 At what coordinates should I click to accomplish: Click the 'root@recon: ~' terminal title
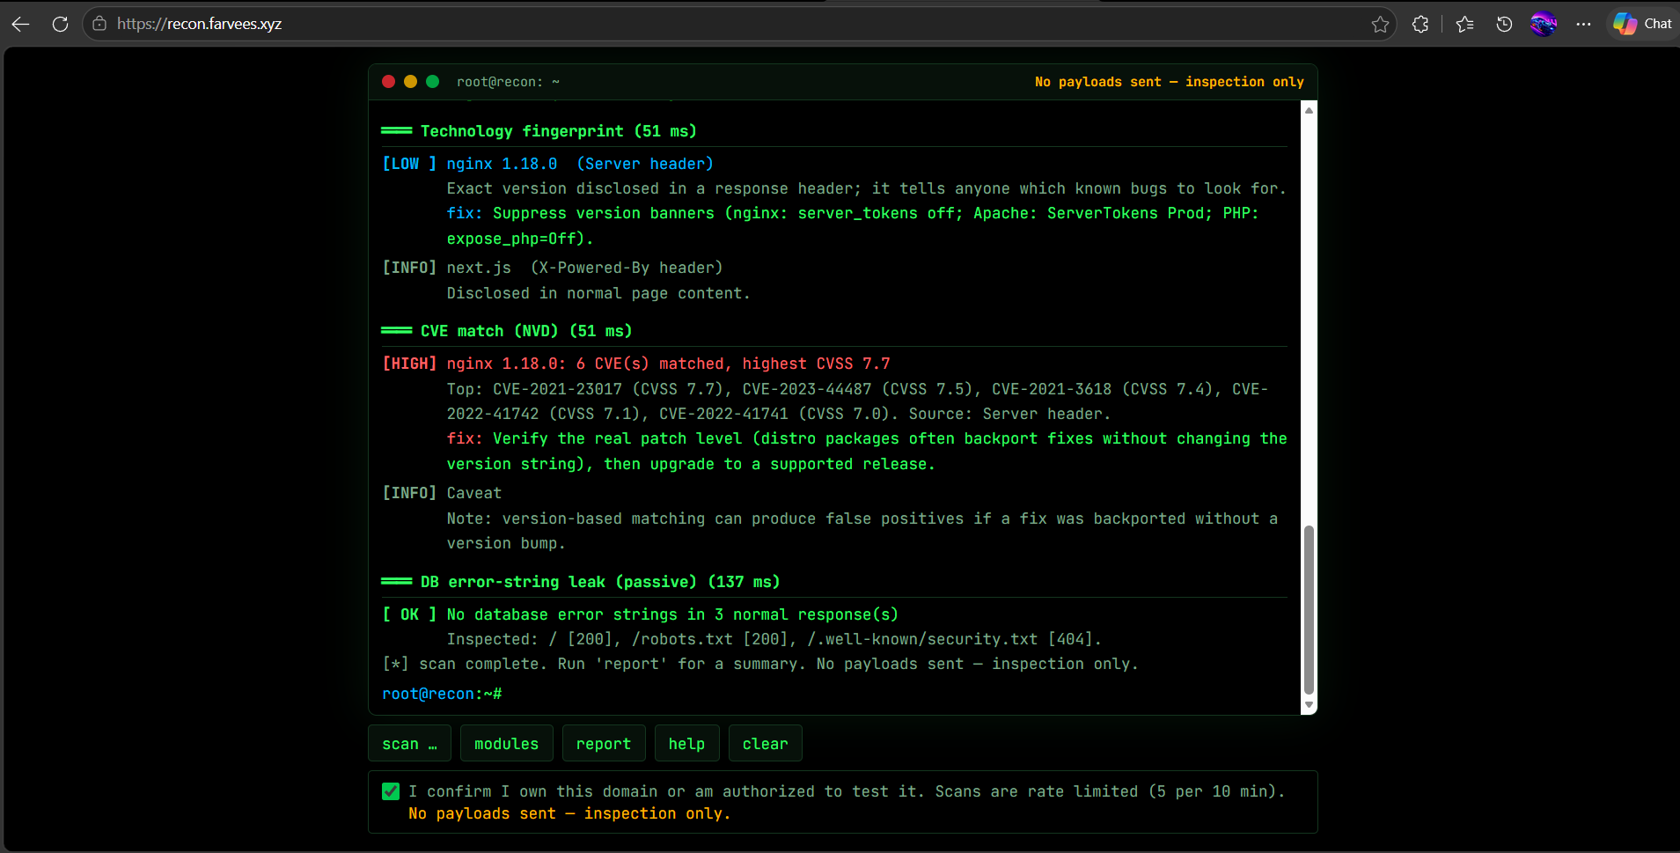pyautogui.click(x=508, y=82)
